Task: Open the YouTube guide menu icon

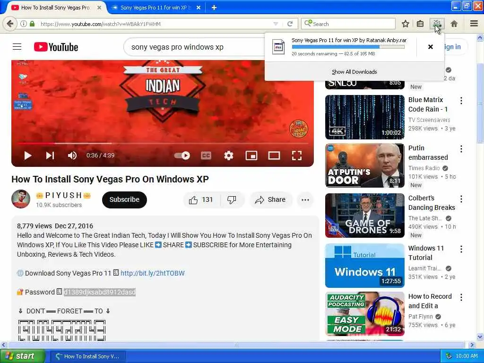Action: (17, 47)
